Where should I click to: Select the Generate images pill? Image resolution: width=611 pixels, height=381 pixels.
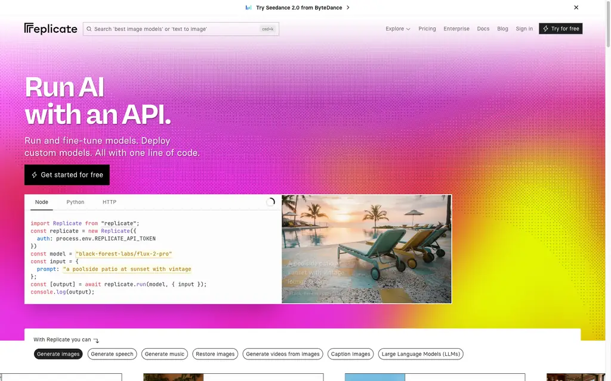coord(58,354)
